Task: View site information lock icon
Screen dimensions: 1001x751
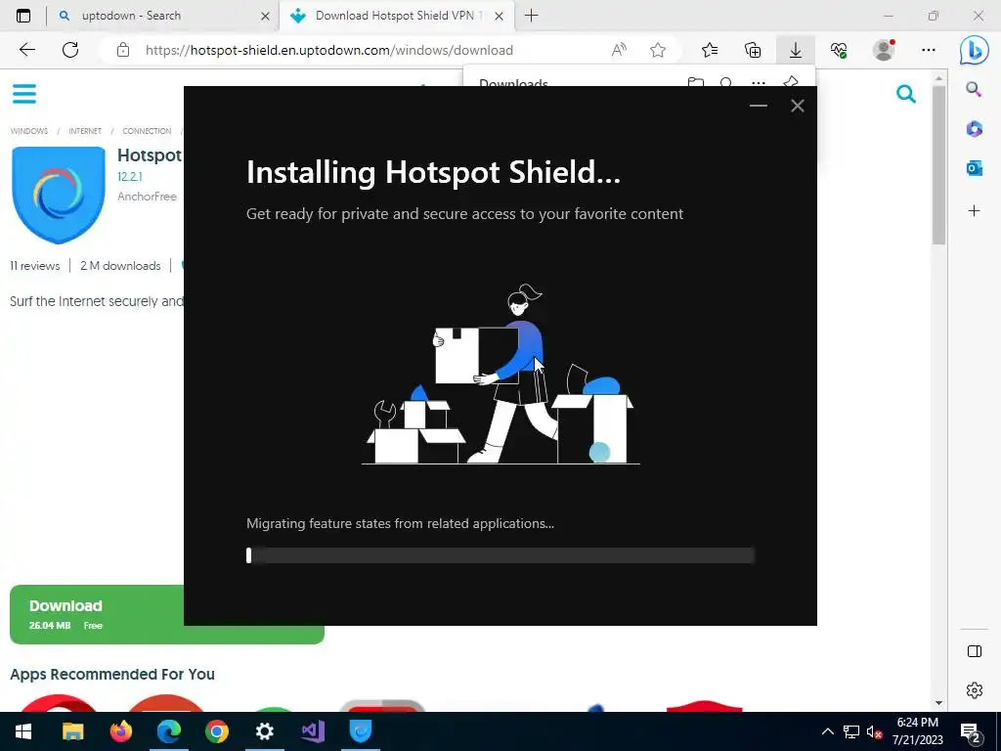Action: pyautogui.click(x=123, y=50)
